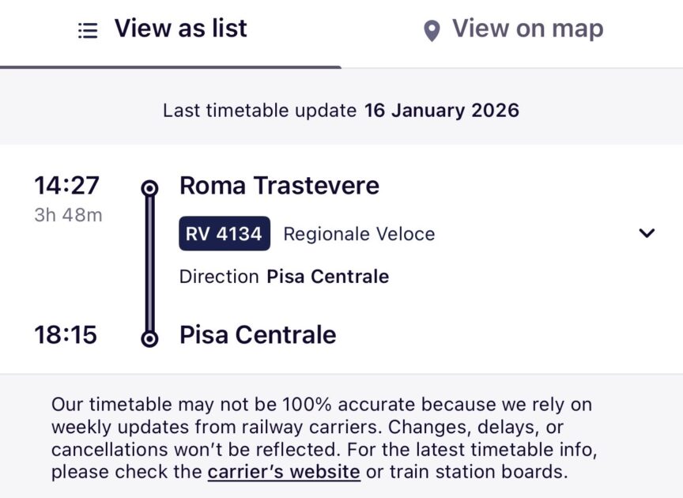Screen dimensions: 683x498
Task: Switch to the View as list tab
Action: pyautogui.click(x=180, y=29)
